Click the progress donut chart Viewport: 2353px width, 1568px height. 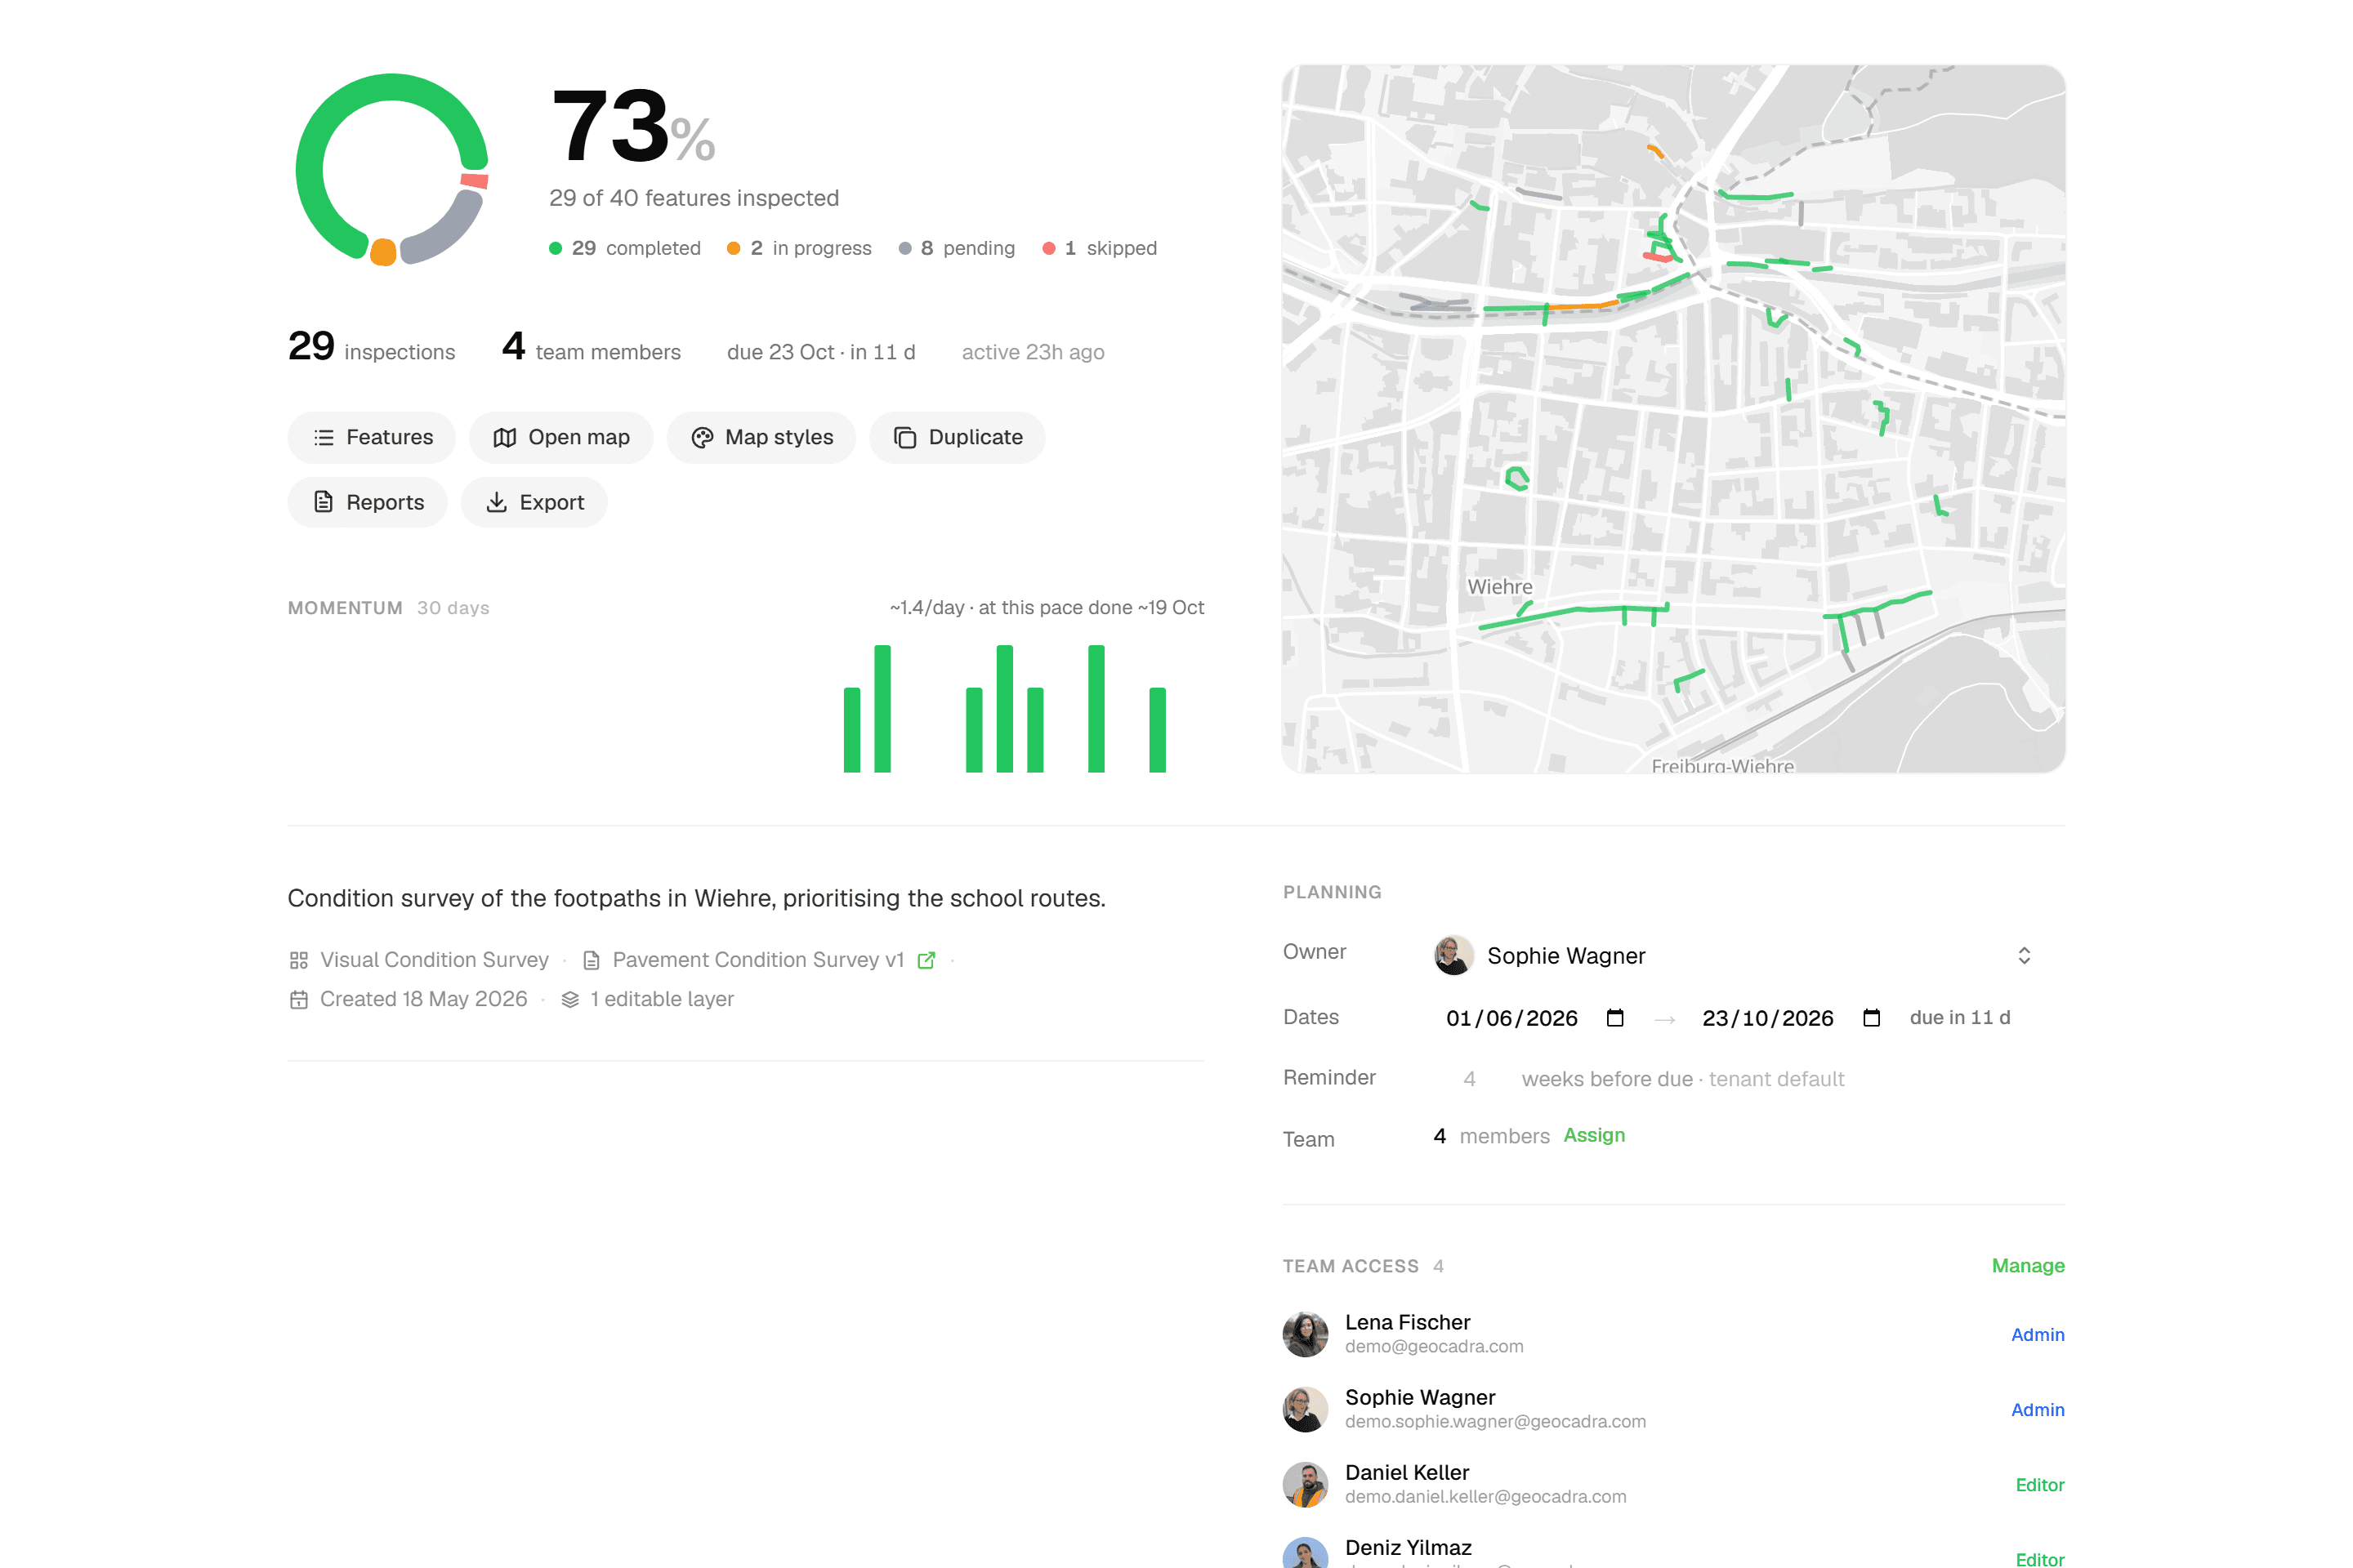pos(392,169)
